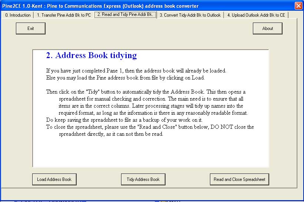Click Tidy Address Book button

click(x=143, y=179)
